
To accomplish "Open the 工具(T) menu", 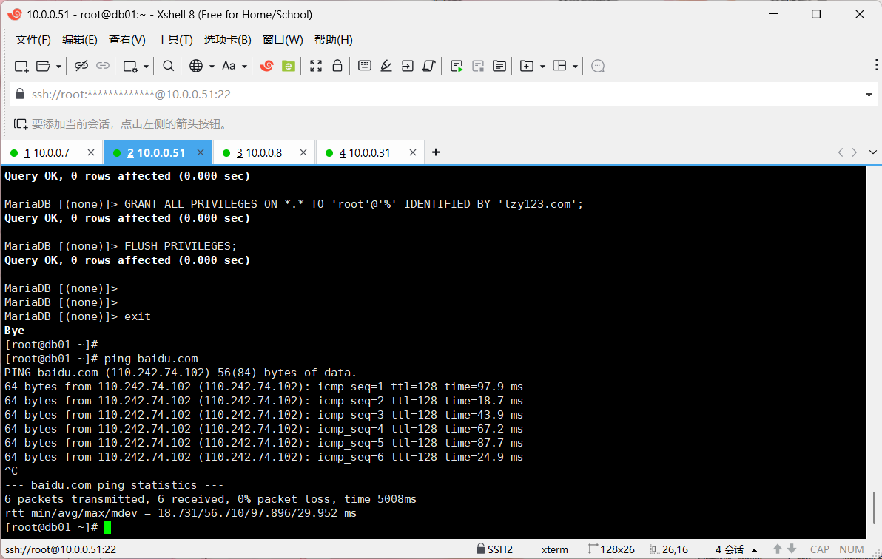I will coord(175,40).
